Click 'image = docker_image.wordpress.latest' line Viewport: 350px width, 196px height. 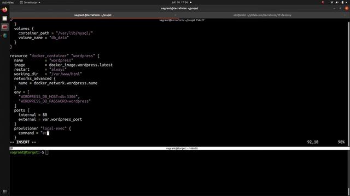pos(63,65)
